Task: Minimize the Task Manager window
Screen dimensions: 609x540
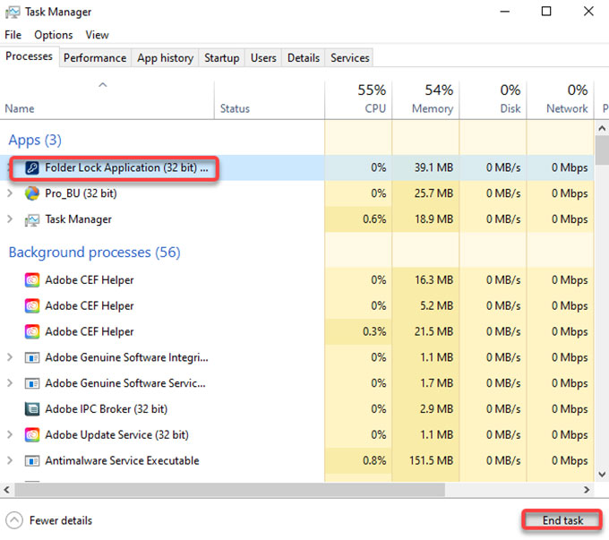Action: 504,12
